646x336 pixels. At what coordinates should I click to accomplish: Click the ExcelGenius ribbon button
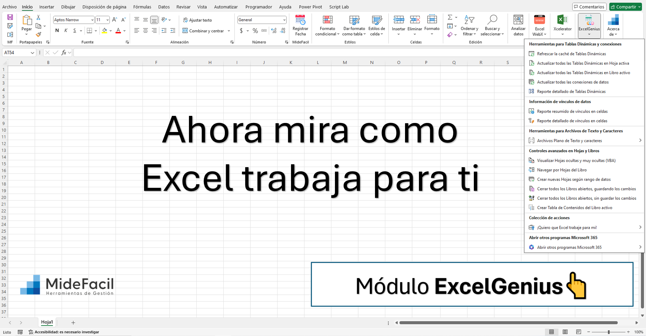pyautogui.click(x=589, y=25)
